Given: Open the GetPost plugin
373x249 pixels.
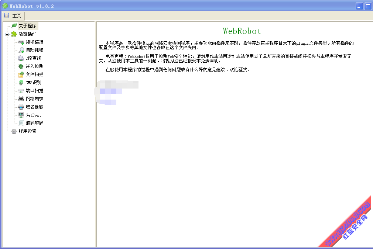Looking at the screenshot, I should click(x=33, y=115).
